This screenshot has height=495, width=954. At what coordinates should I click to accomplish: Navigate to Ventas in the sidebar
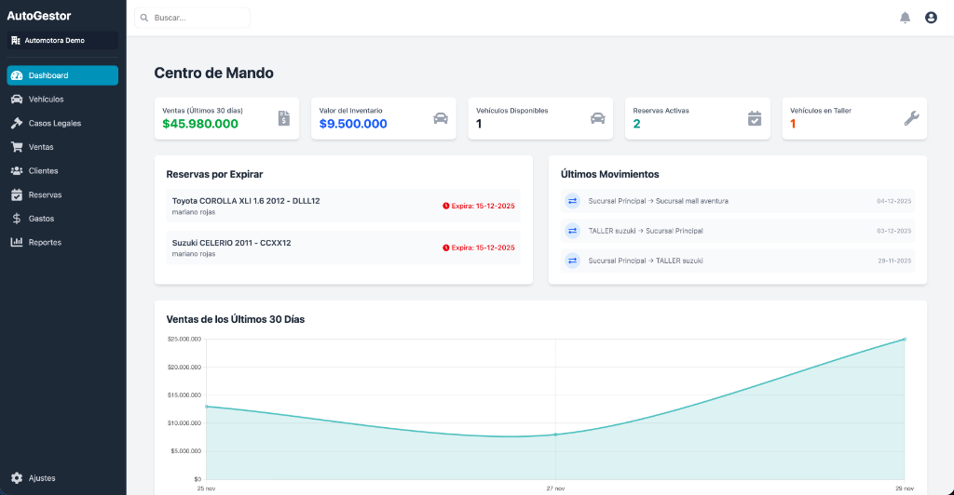click(x=41, y=147)
